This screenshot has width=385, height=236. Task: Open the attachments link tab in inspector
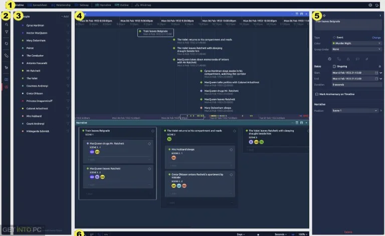click(x=367, y=59)
